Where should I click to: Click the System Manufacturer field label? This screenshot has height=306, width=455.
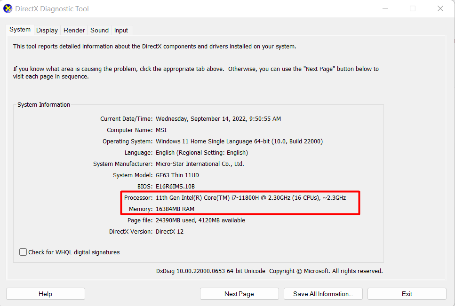(x=123, y=164)
